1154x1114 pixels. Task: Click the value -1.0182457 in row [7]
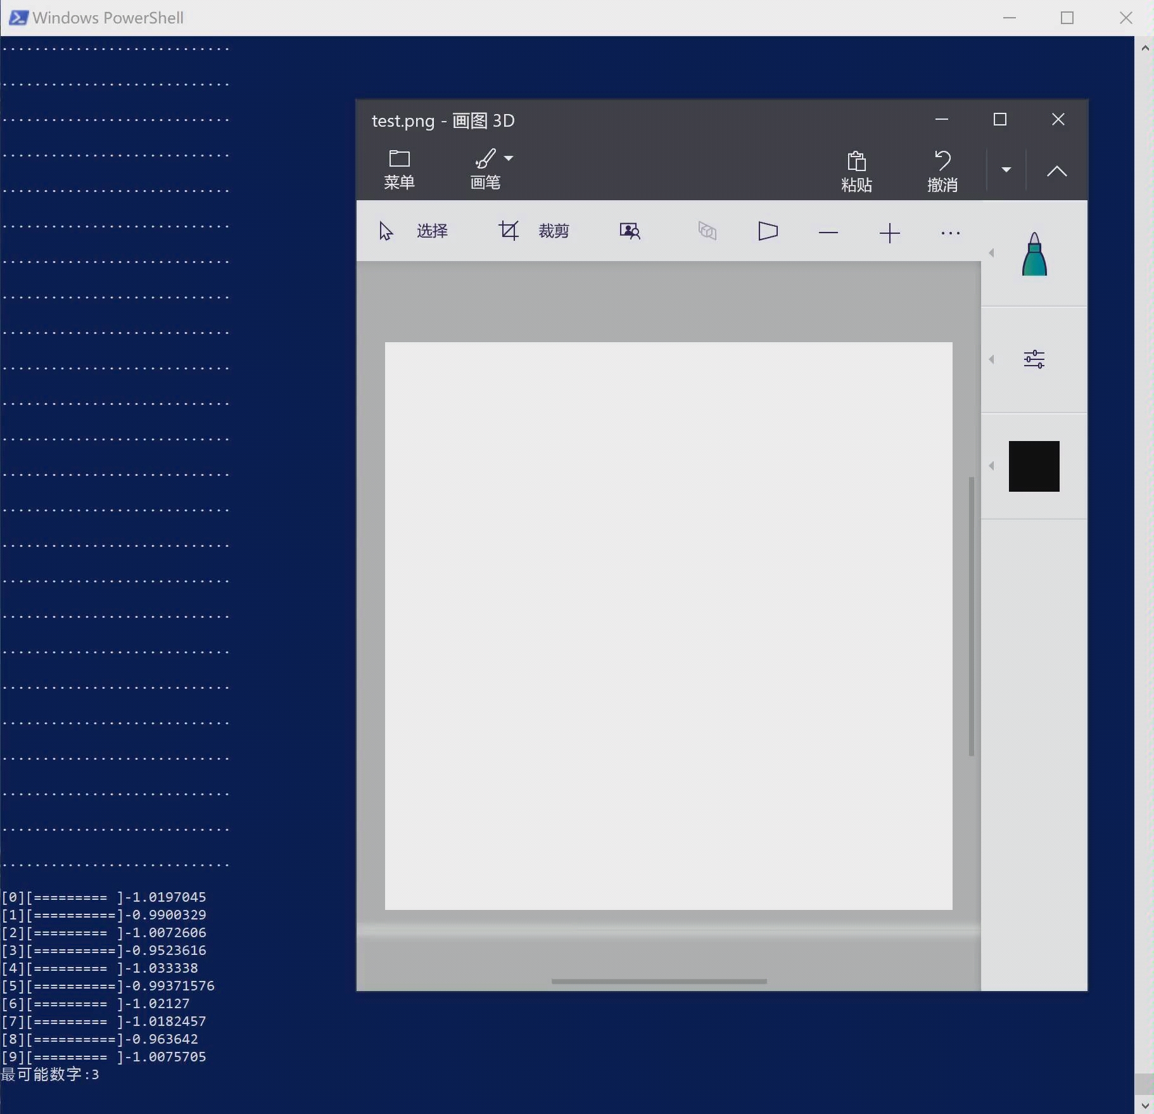coord(165,1021)
